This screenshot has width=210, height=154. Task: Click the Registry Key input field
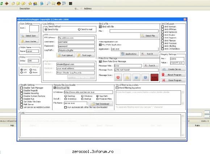point(177,59)
